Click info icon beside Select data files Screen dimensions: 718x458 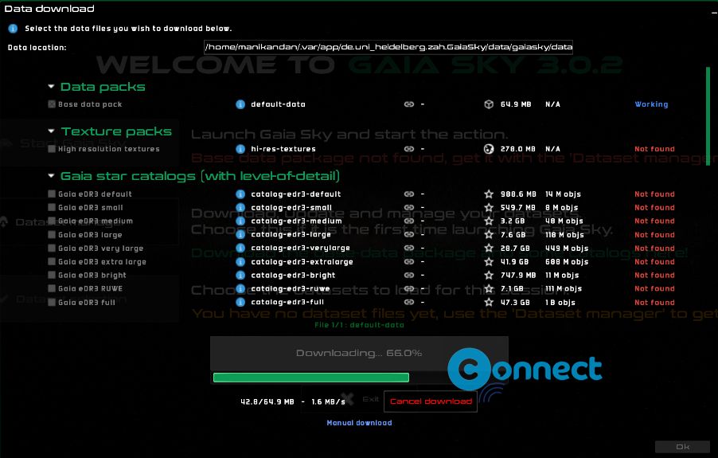[x=13, y=29]
